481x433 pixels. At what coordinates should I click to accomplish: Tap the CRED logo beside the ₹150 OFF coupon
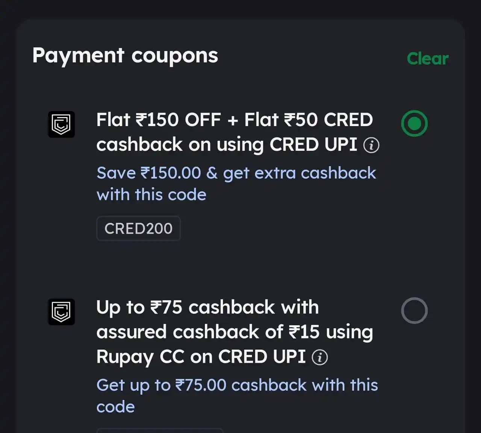click(61, 124)
